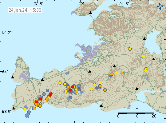
Task: Click the -22.5° longitude label
Action: click(37, 4)
